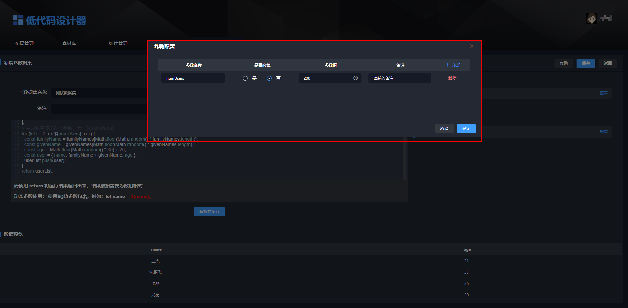Viewport: 628px width, 308px height.
Task: Click the 备注 input under dataset name
Action: pos(99,109)
